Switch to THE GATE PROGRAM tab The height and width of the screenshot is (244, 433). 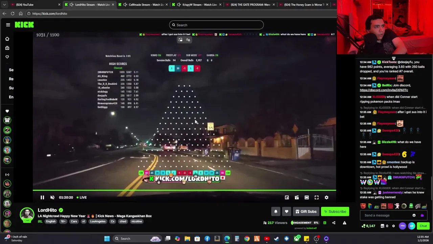coord(250,4)
